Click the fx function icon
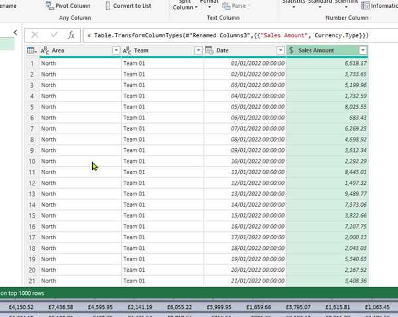 [x=72, y=35]
